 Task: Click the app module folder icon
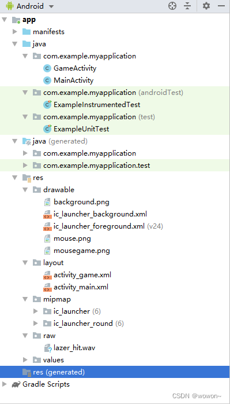point(16,20)
